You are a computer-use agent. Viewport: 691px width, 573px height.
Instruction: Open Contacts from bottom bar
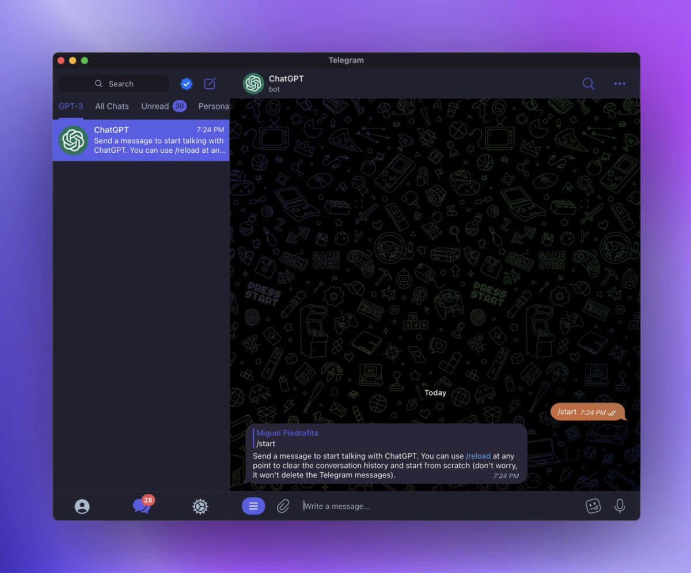[82, 507]
